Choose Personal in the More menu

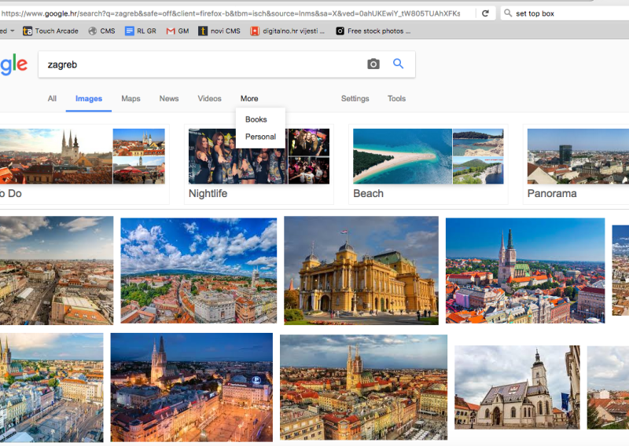point(260,137)
